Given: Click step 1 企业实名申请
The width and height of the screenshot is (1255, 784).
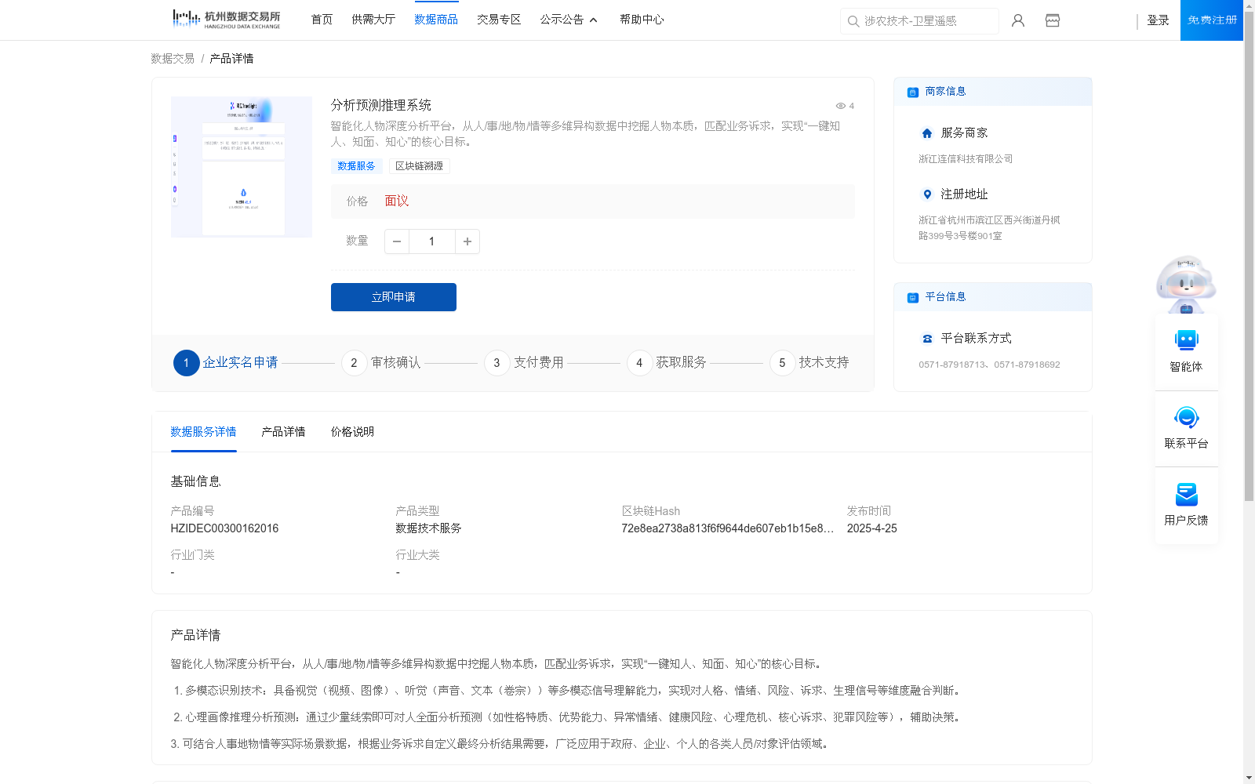Looking at the screenshot, I should (x=226, y=363).
